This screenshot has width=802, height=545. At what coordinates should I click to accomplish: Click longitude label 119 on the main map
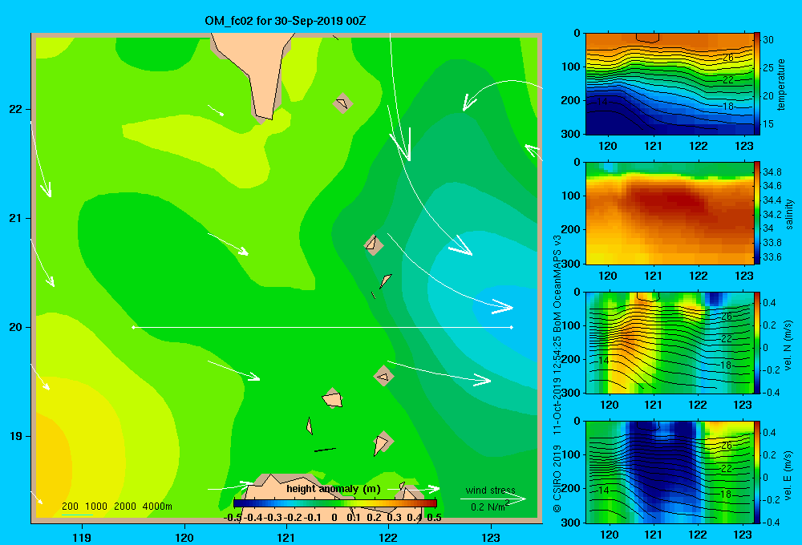click(82, 537)
